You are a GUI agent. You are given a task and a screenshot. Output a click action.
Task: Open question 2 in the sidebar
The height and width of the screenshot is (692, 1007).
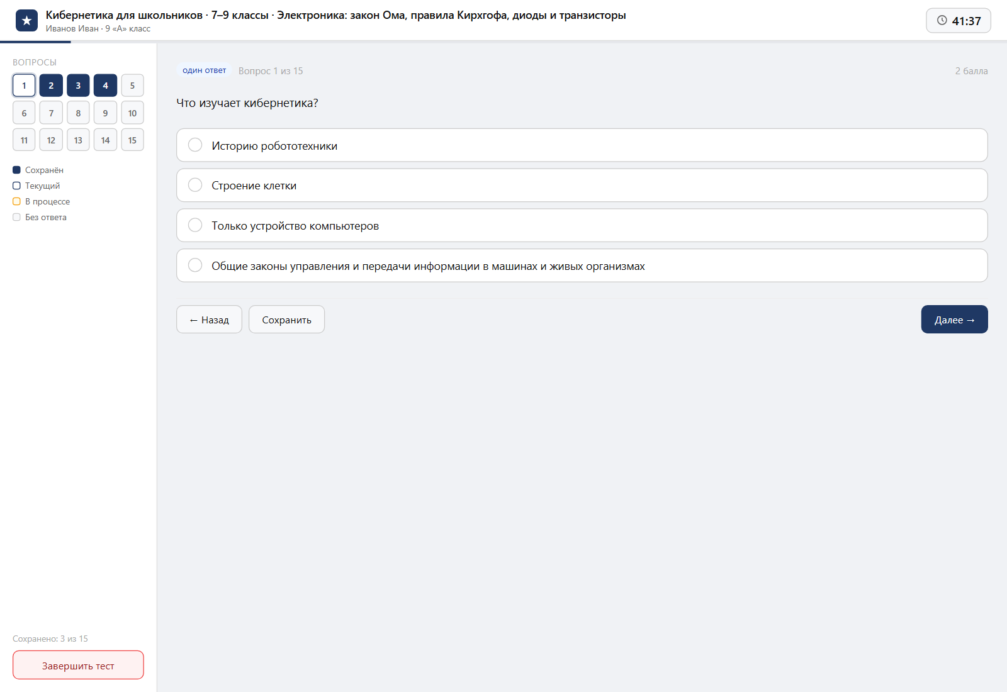51,86
